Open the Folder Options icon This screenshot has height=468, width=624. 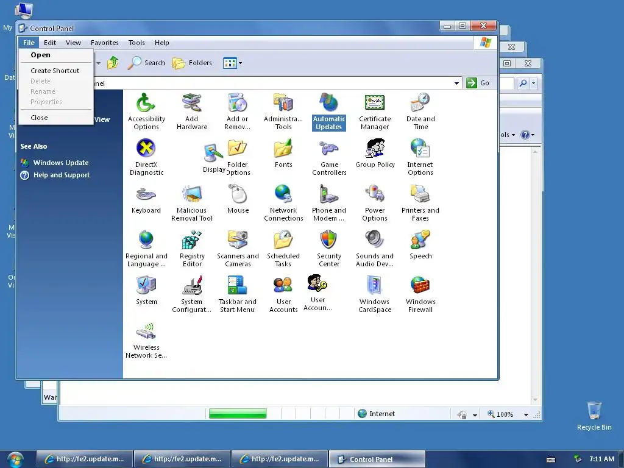click(238, 157)
